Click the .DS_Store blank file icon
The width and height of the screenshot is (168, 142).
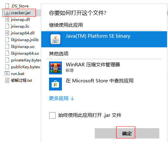click(x=7, y=6)
